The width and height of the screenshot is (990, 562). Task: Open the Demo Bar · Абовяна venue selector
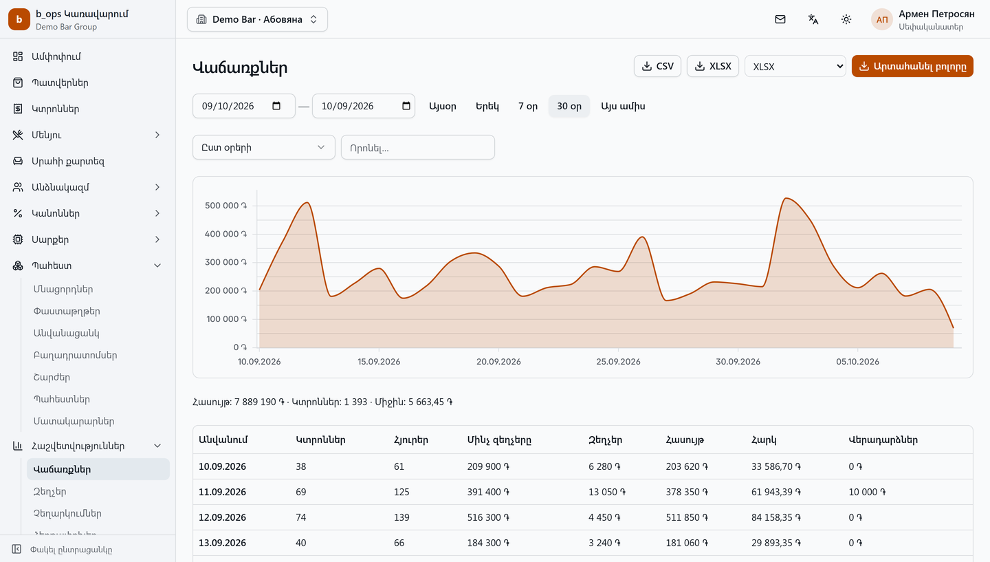[x=257, y=19]
